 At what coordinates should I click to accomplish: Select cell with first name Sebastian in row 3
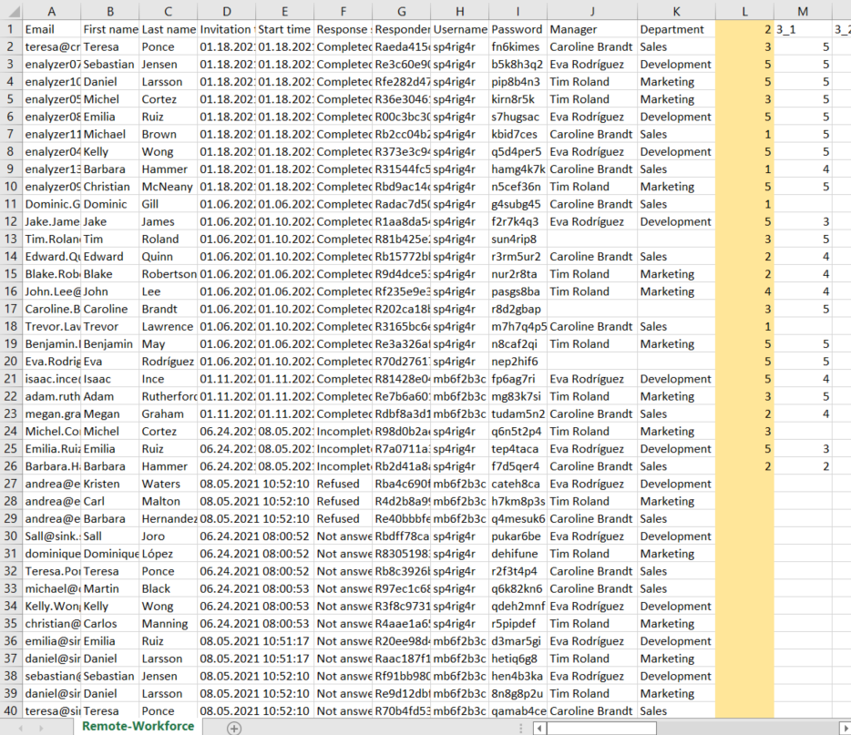pos(108,65)
